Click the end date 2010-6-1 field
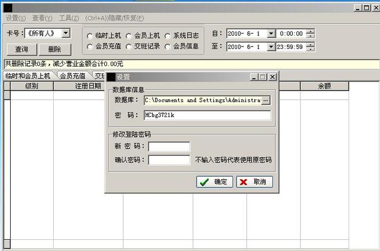Screen dimensions: 380x251 click(x=247, y=47)
